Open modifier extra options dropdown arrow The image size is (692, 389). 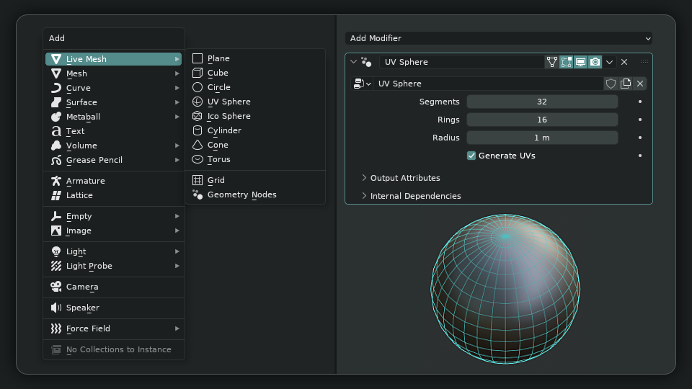(610, 62)
